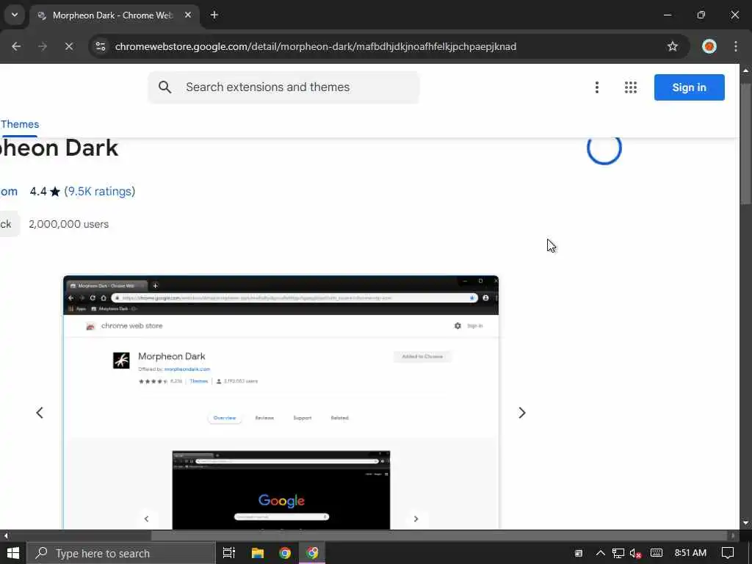Click the magnifier icon in store search
The width and height of the screenshot is (752, 564).
click(x=164, y=87)
